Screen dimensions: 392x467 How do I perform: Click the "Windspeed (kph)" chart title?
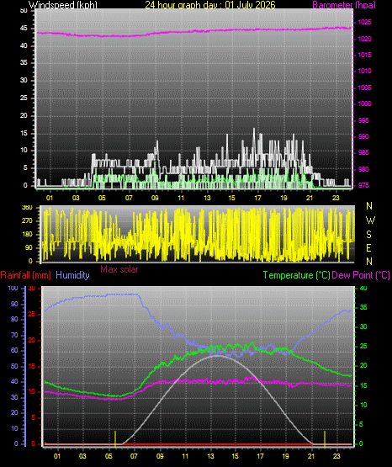(63, 5)
